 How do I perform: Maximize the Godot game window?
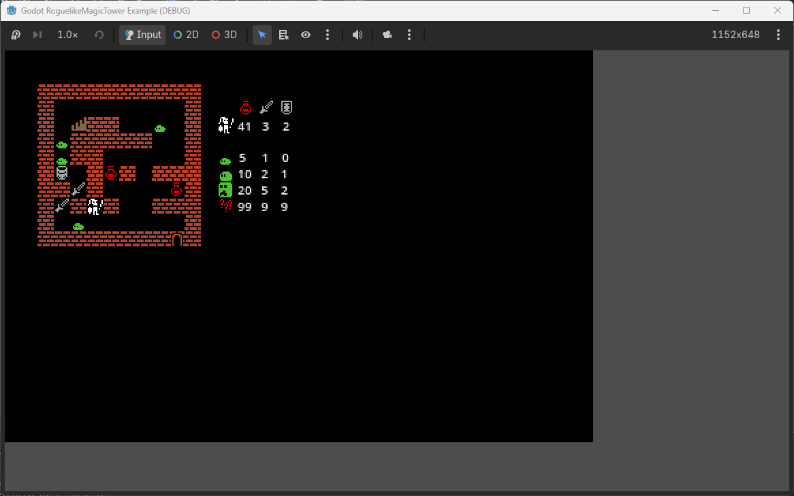pyautogui.click(x=746, y=10)
